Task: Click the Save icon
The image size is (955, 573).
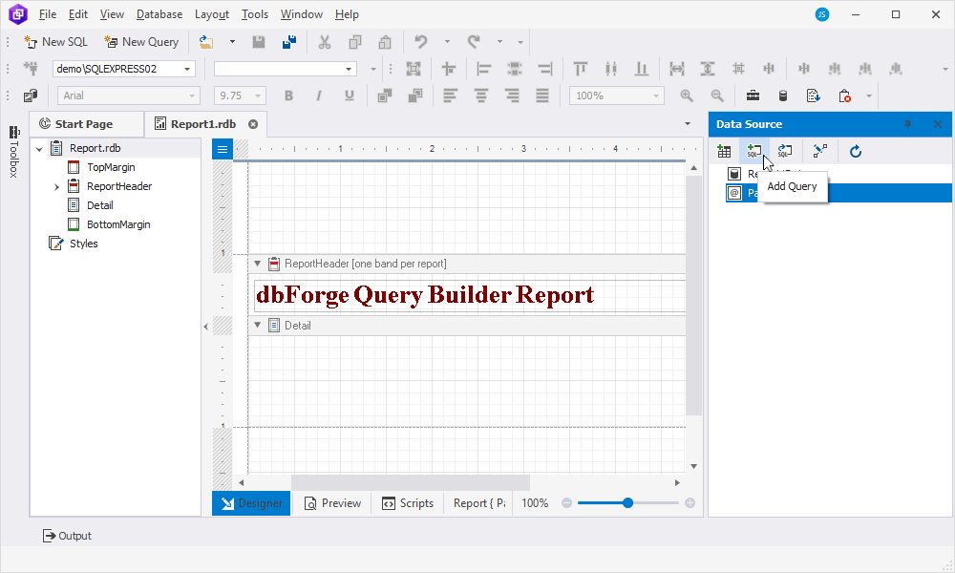Action: (259, 42)
